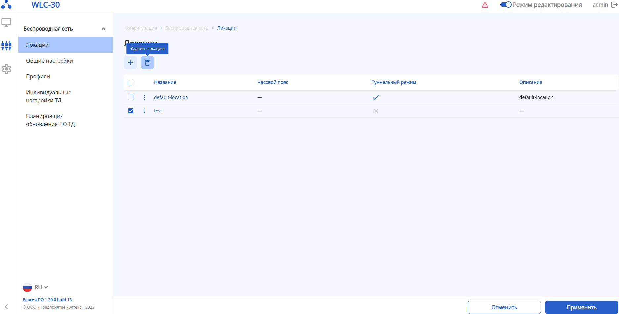This screenshot has width=619, height=314.
Task: Sort by Описание column header
Action: click(531, 82)
